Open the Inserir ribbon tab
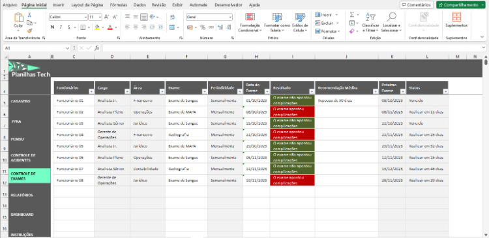The image size is (489, 238). tap(59, 5)
